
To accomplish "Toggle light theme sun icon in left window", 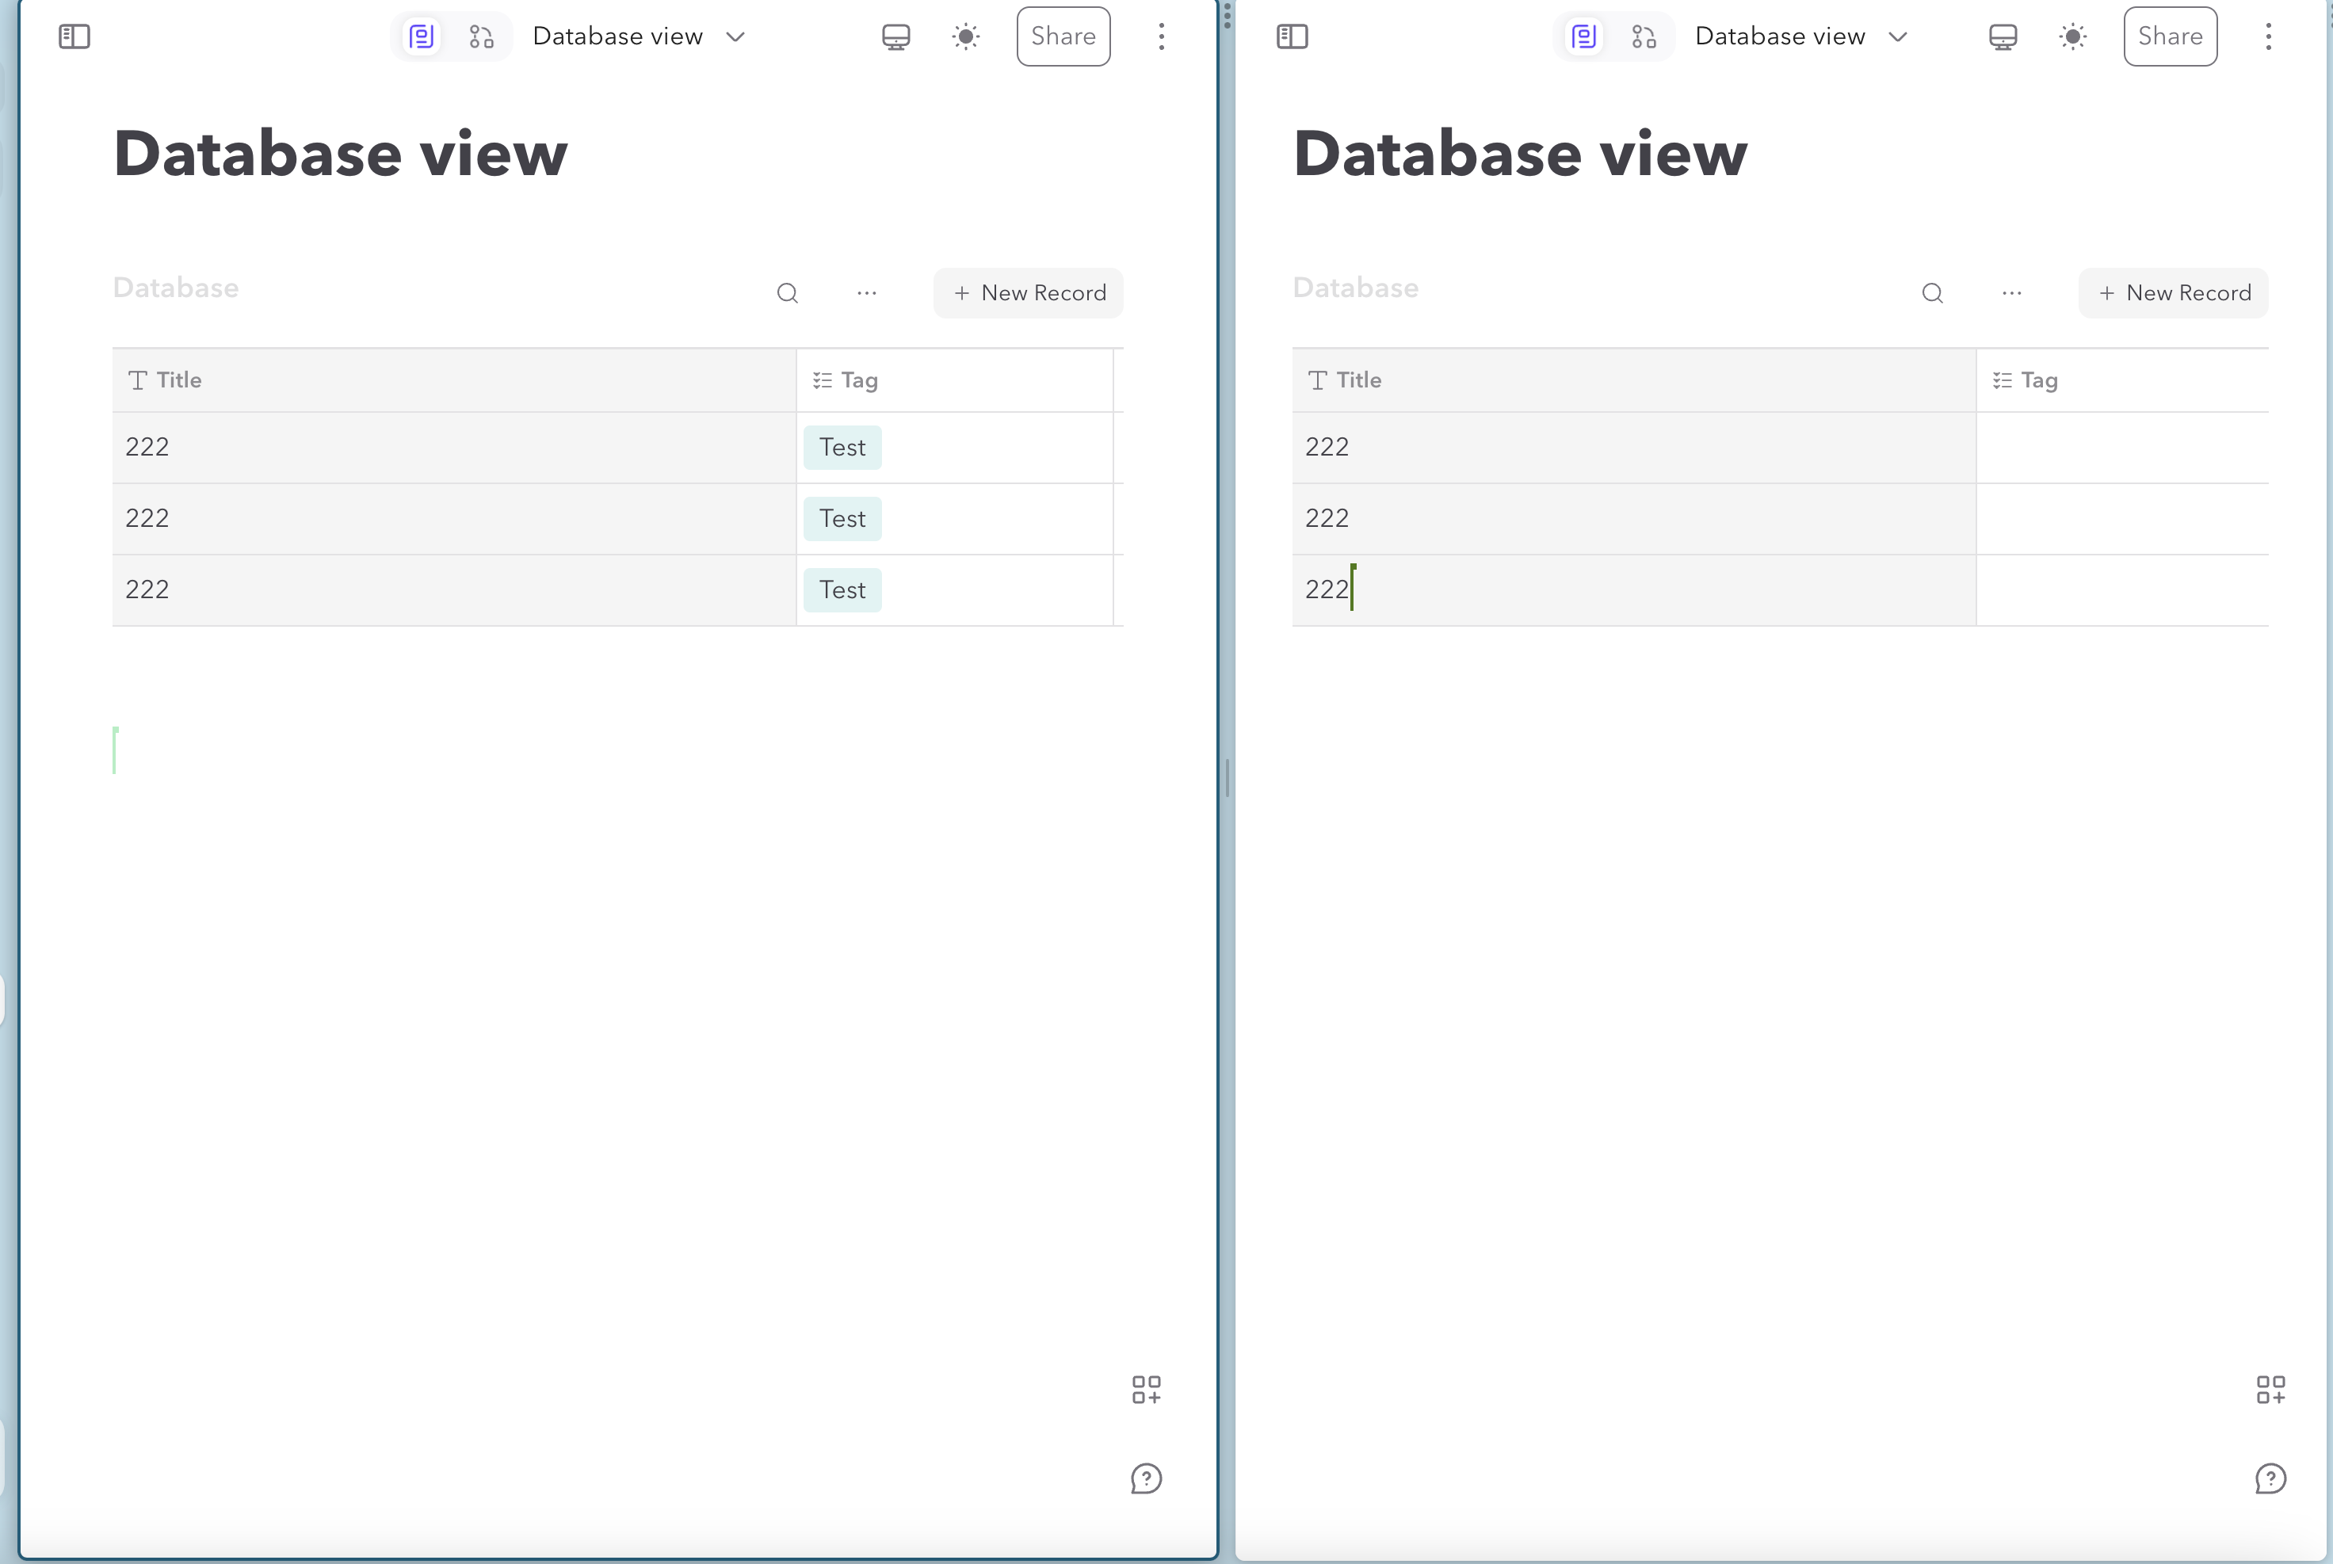I will pos(965,37).
